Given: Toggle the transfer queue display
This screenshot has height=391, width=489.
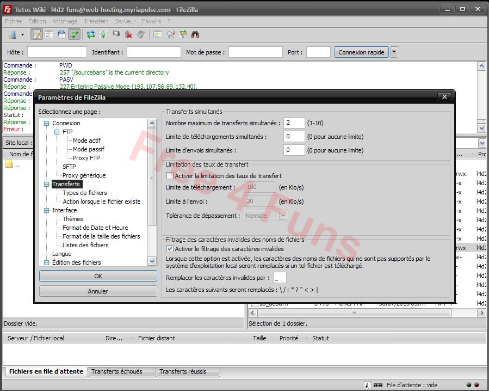Looking at the screenshot, I should [x=75, y=34].
